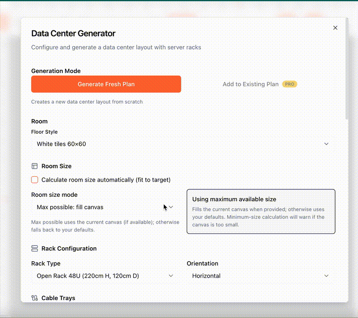Click the Rack Configuration heading
Screen dimensions: 358x318
pos(69,248)
